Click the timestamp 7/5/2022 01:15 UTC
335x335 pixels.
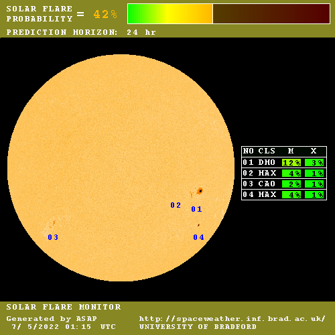click(x=64, y=327)
